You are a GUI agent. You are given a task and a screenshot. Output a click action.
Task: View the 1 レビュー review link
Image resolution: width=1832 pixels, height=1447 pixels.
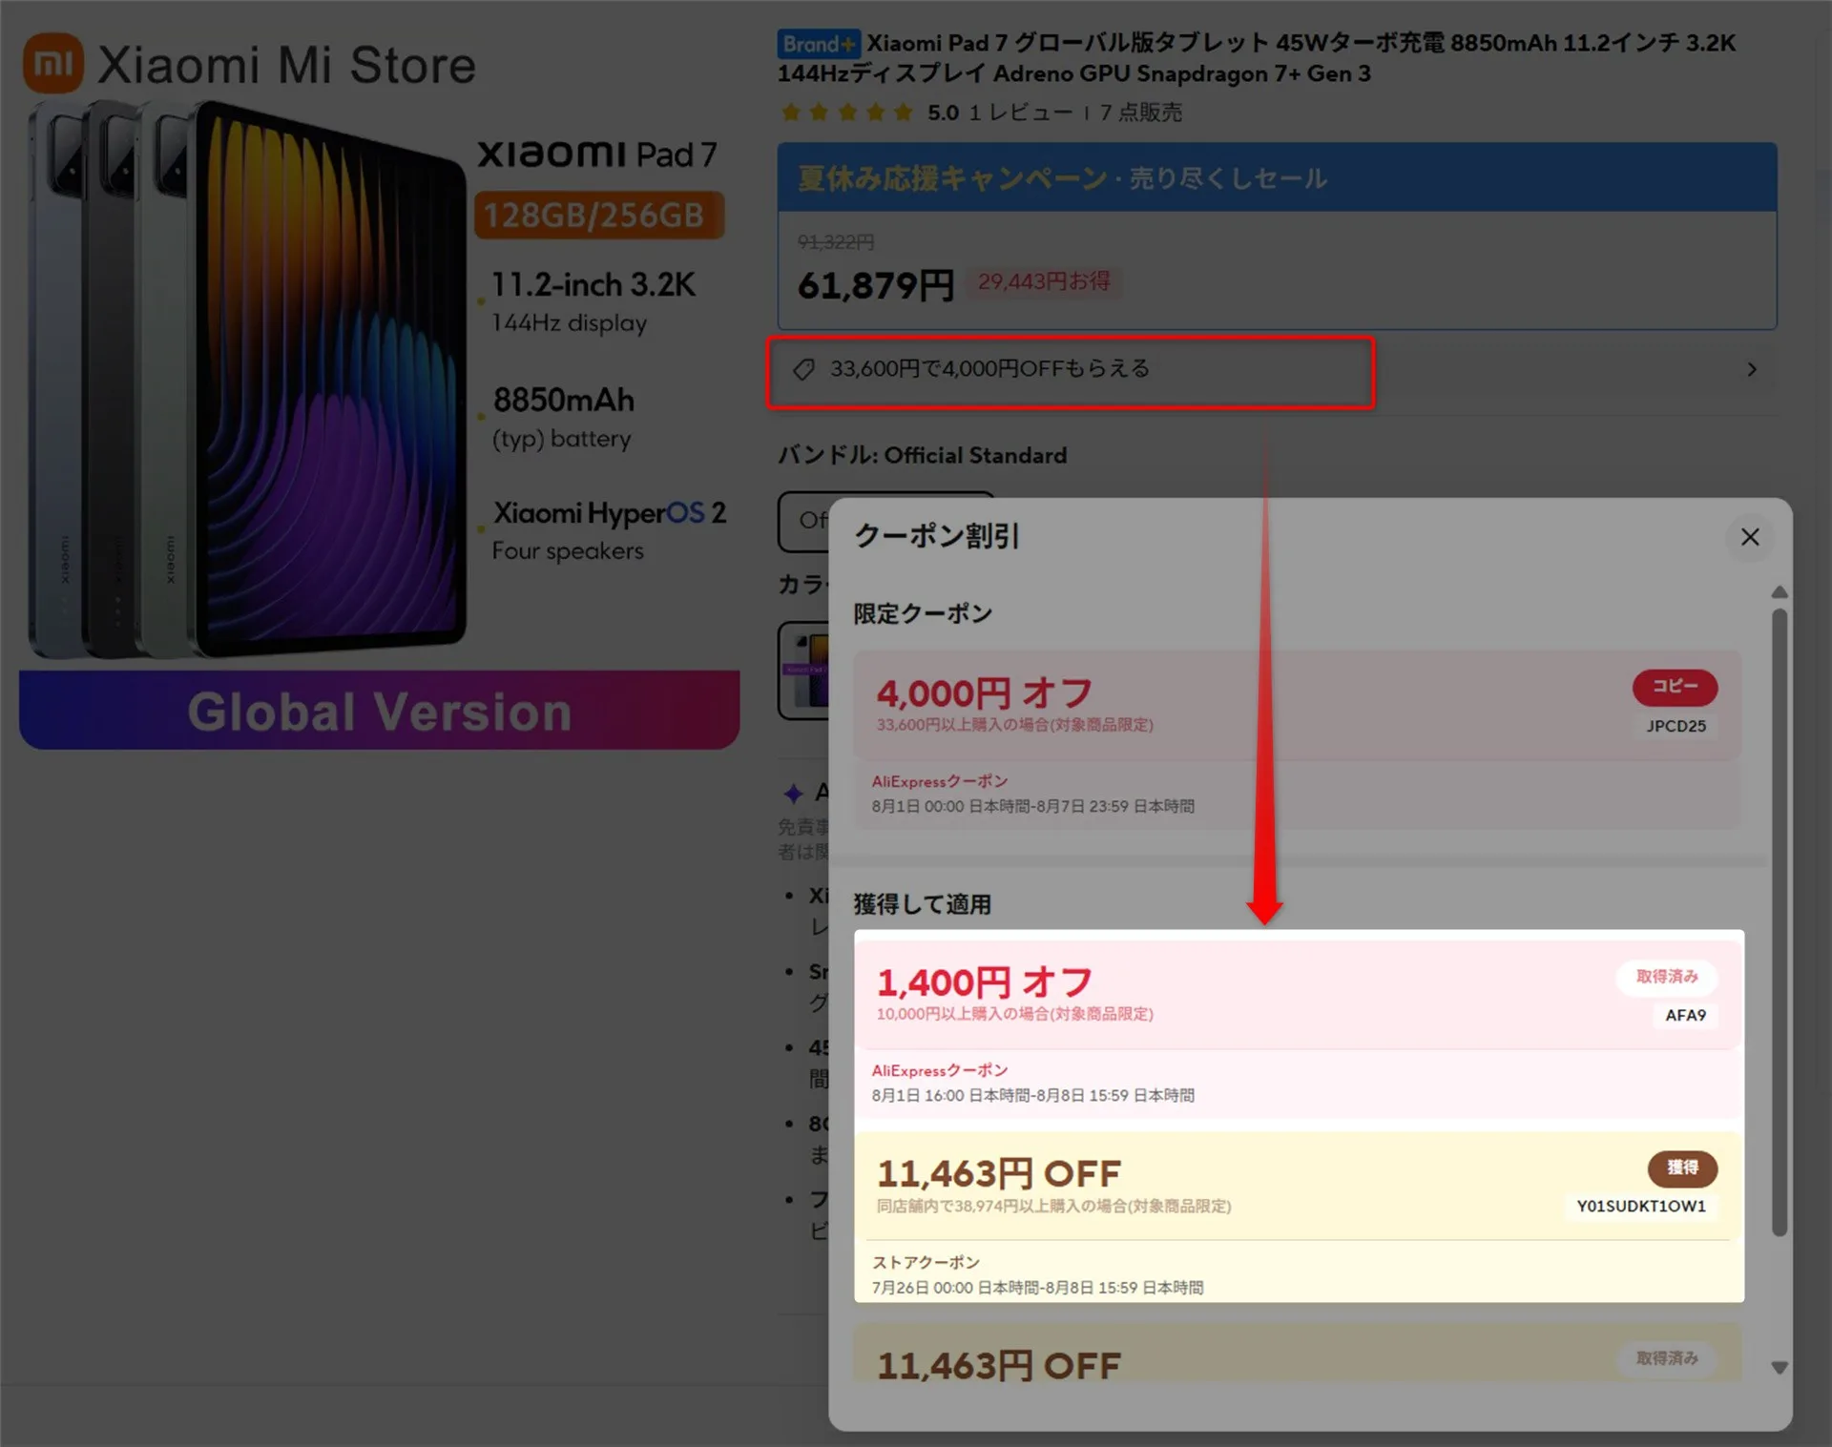tap(1021, 113)
